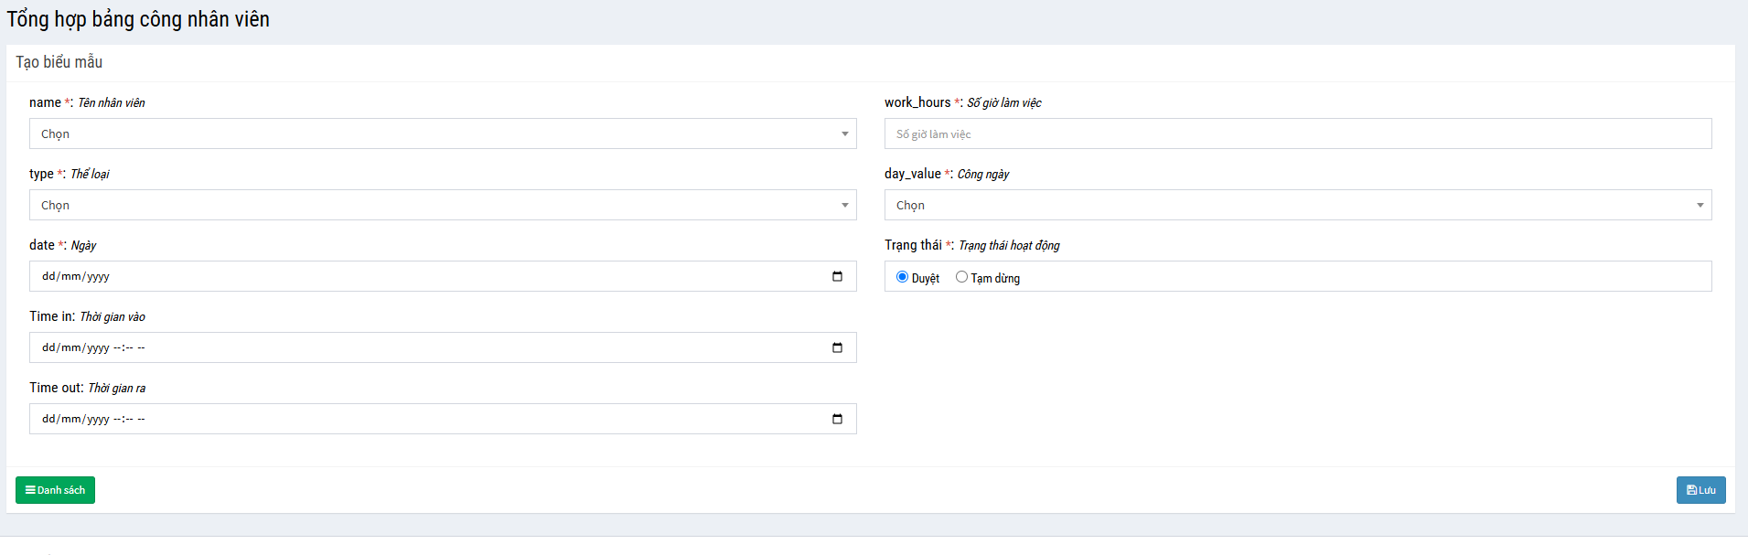Screen dimensions: 1748x555
Task: Select the Duyệt radio button
Action: coord(902,277)
